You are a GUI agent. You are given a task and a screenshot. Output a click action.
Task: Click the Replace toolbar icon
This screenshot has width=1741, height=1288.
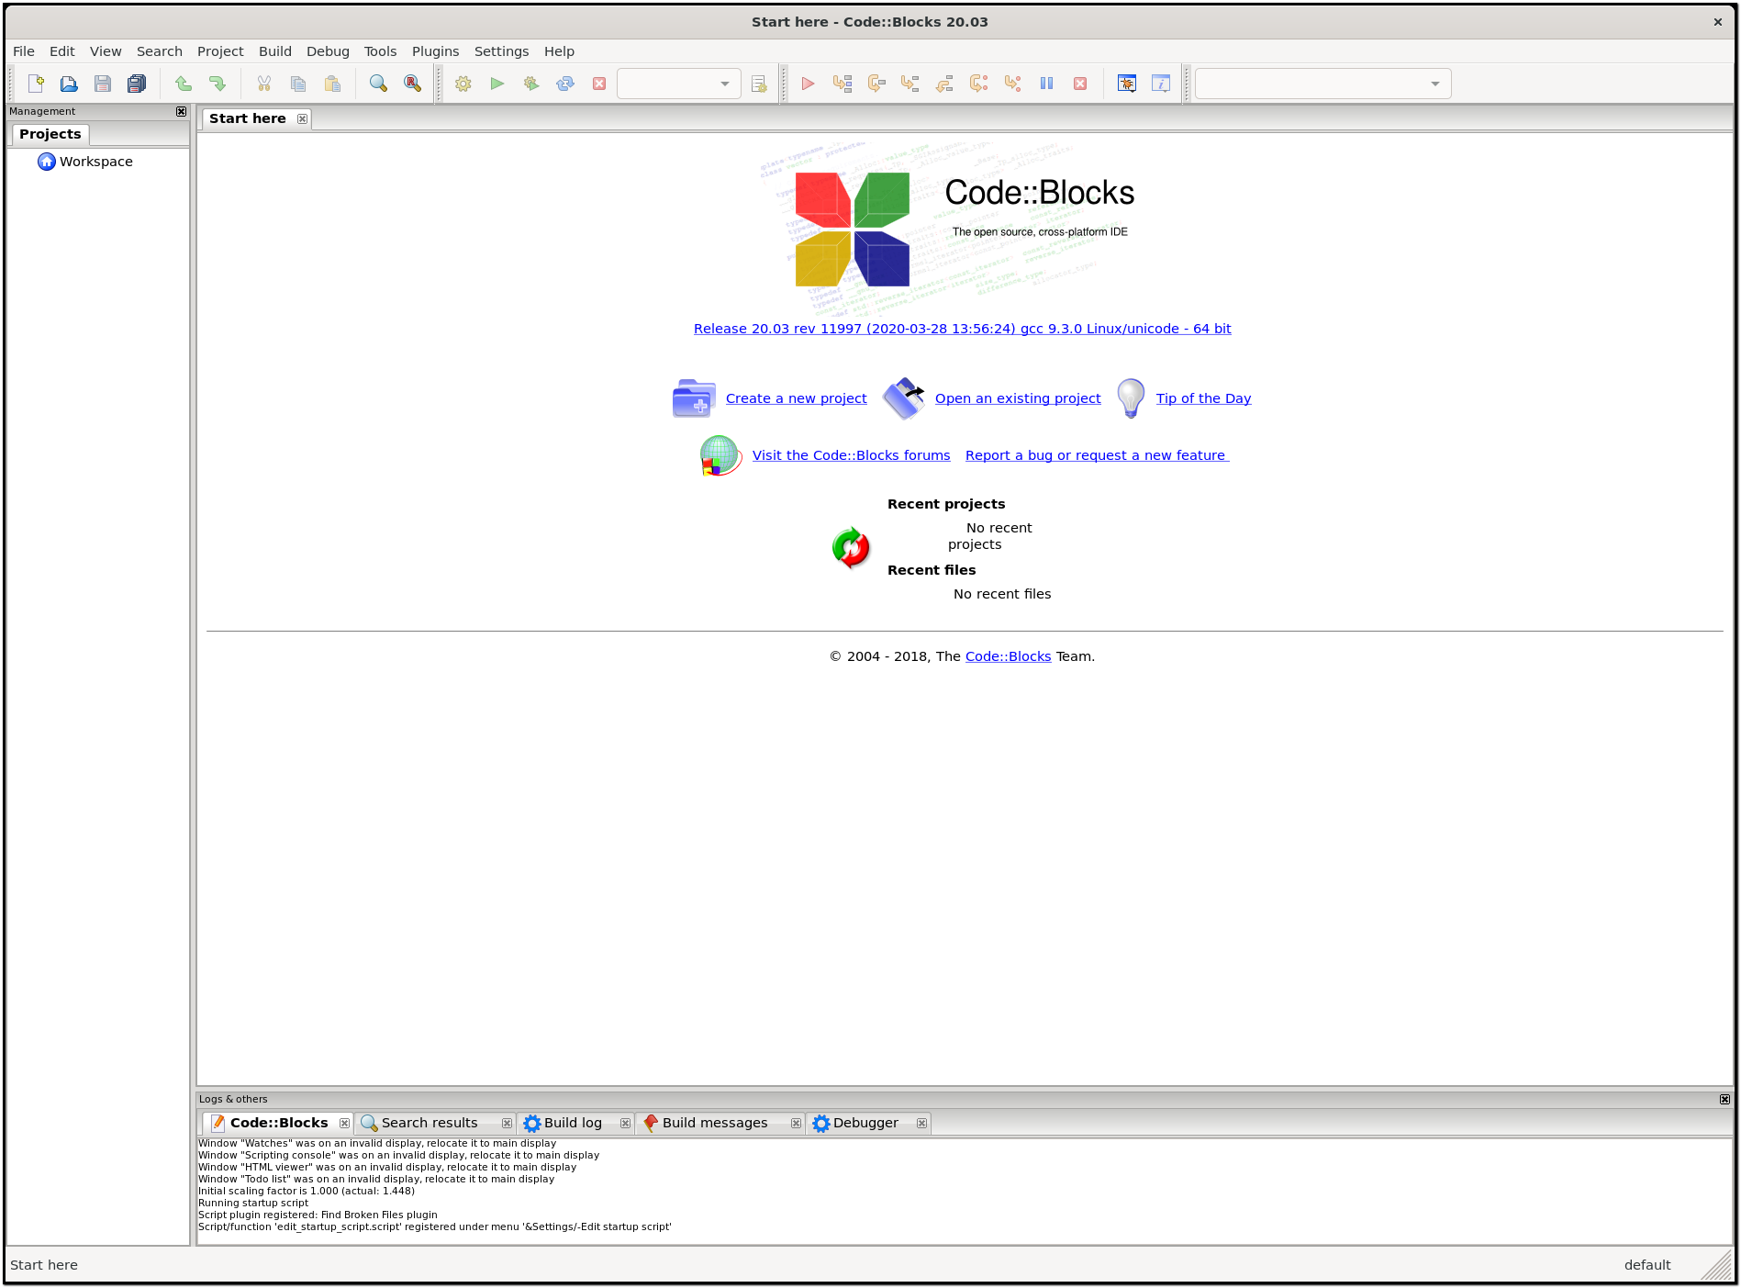click(x=413, y=84)
